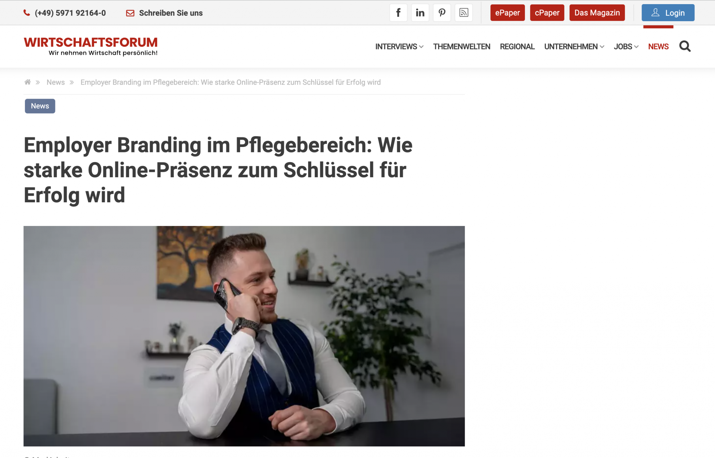Open the RSS feed icon
The height and width of the screenshot is (458, 715).
click(x=464, y=13)
